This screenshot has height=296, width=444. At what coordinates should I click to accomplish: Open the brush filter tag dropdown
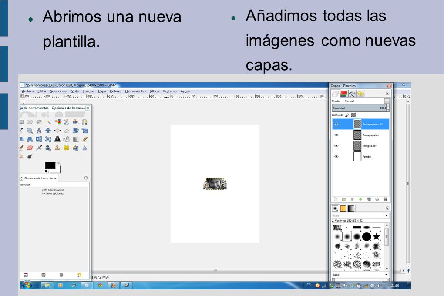point(387,215)
